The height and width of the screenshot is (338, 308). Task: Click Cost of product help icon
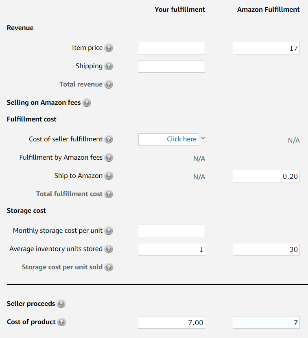pyautogui.click(x=61, y=322)
